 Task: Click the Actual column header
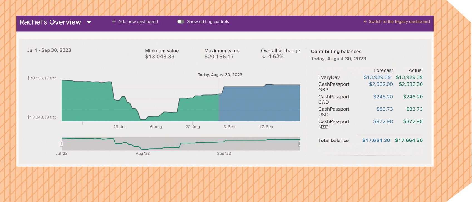click(416, 70)
